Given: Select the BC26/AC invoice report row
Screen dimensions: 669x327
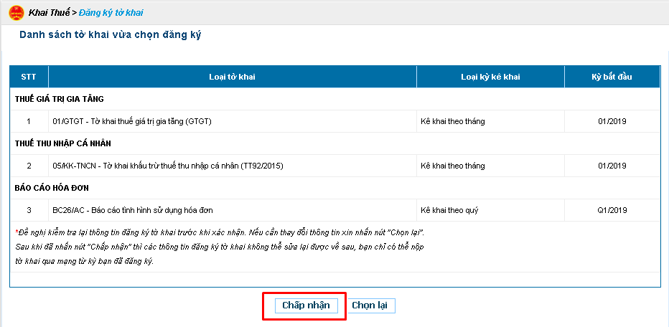Looking at the screenshot, I should click(x=335, y=210).
